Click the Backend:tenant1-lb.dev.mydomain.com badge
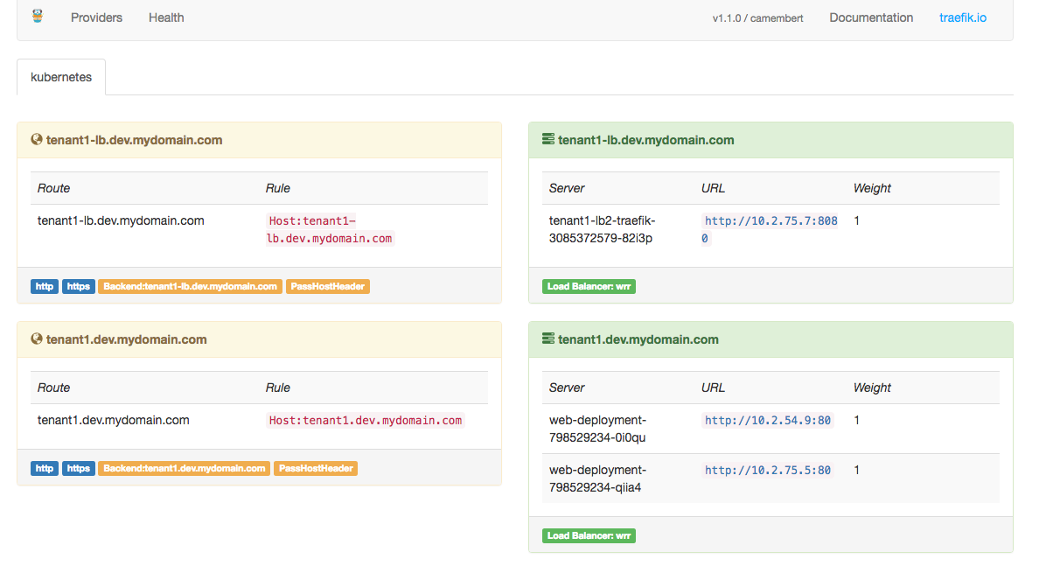The width and height of the screenshot is (1053, 580). pos(190,286)
